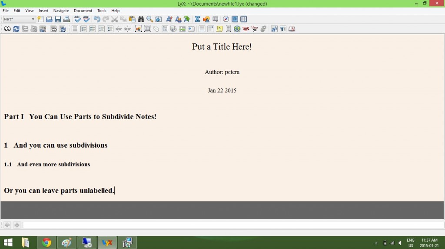Click the View document (eyes) icon
This screenshot has height=249, width=445.
tap(7, 29)
